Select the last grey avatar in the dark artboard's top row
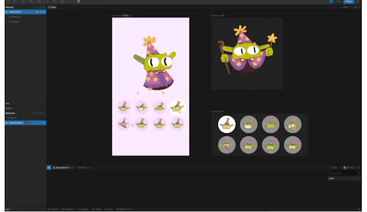The width and height of the screenshot is (367, 212). (293, 124)
